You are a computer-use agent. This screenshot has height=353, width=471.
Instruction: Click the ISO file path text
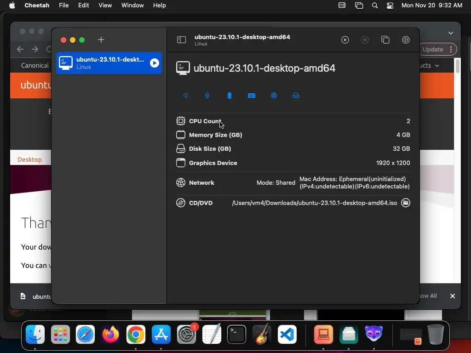[315, 203]
